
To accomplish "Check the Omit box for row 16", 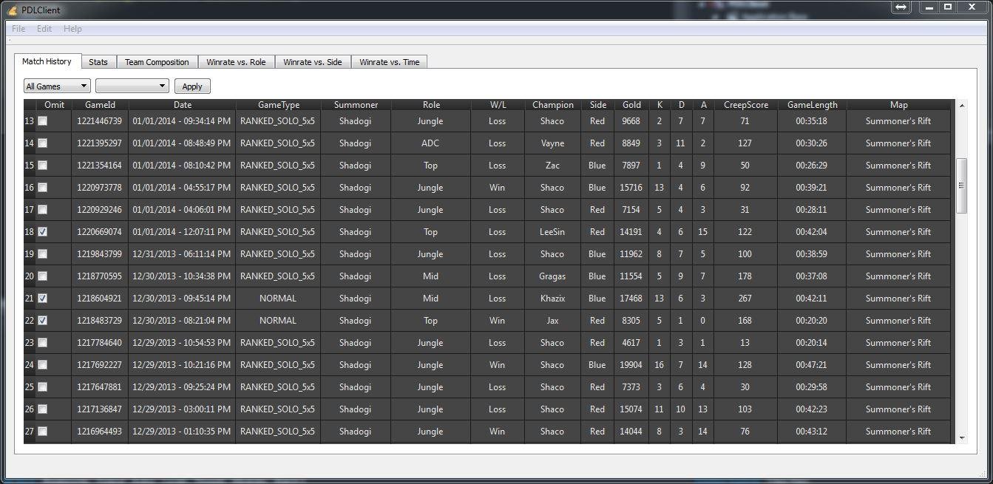I will point(43,188).
